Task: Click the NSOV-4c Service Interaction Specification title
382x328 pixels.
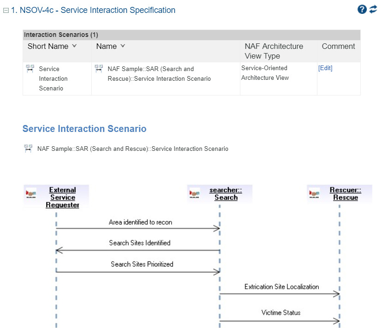Action: pyautogui.click(x=93, y=10)
